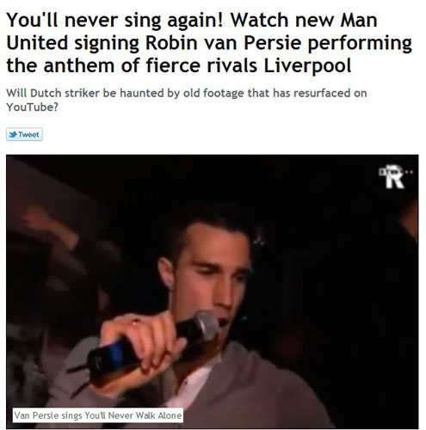Image resolution: width=426 pixels, height=430 pixels.
Task: Share the article with the Tweet button
Action: coord(24,134)
